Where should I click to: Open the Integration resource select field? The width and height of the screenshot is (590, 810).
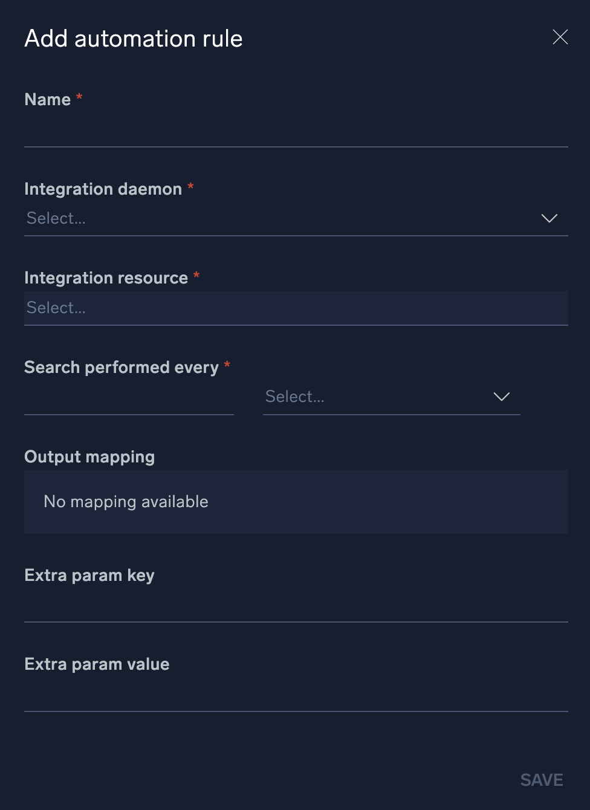click(x=296, y=308)
